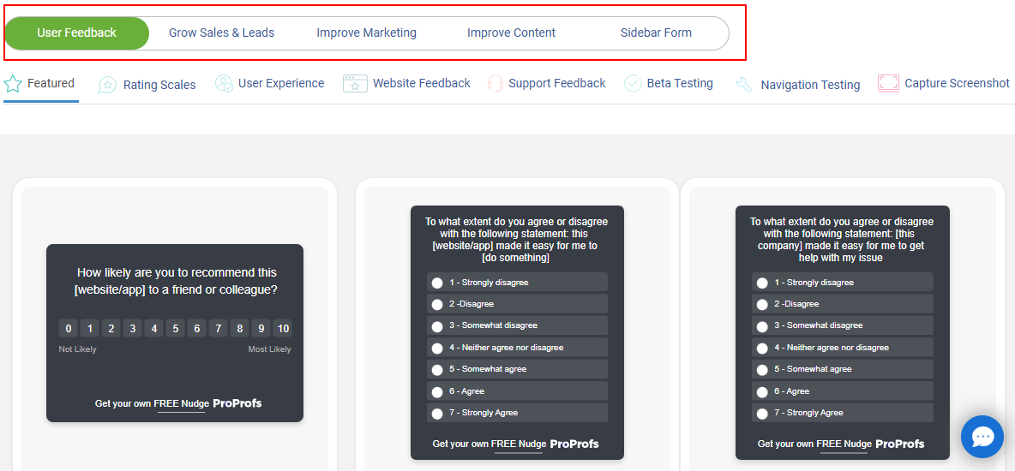Click ProProfs logo in company help survey card

(900, 444)
